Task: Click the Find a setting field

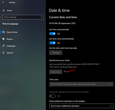Action: [23, 17]
